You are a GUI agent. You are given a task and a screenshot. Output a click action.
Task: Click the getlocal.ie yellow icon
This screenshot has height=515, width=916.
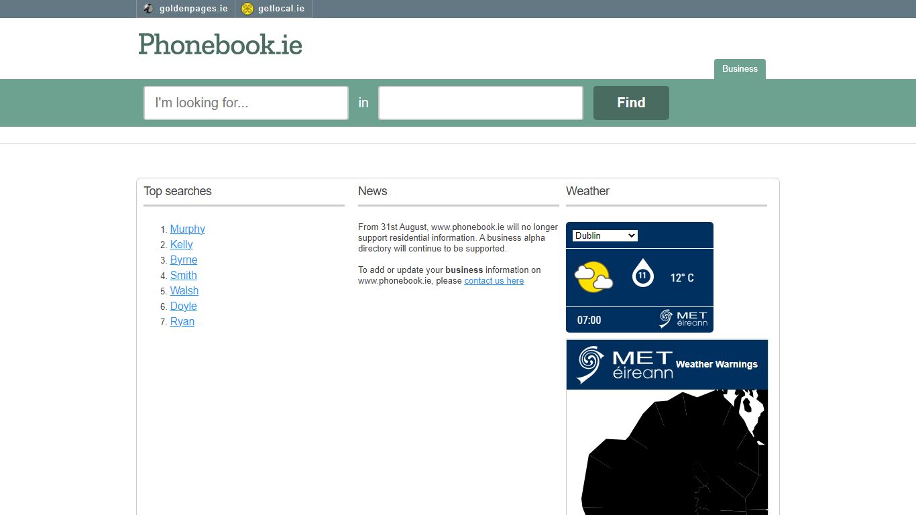pyautogui.click(x=247, y=9)
